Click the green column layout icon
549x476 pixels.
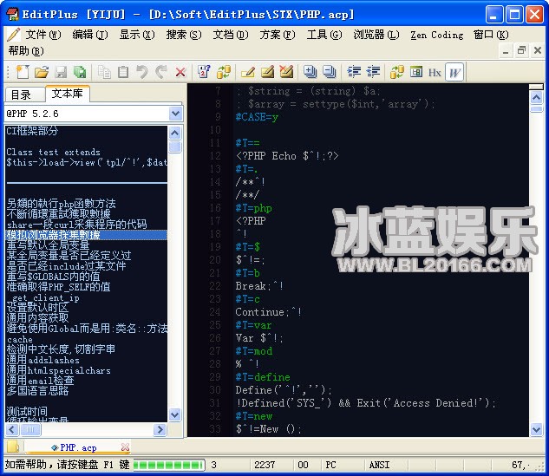(416, 72)
